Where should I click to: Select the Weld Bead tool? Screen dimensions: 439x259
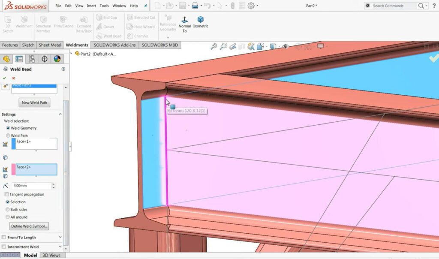tap(108, 36)
